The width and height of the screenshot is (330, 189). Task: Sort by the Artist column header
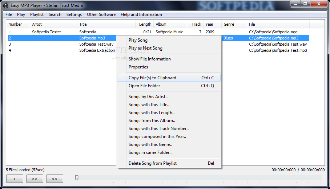(53, 24)
